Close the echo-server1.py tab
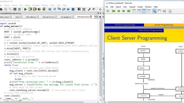This screenshot has width=184, height=103. pyautogui.click(x=56, y=17)
